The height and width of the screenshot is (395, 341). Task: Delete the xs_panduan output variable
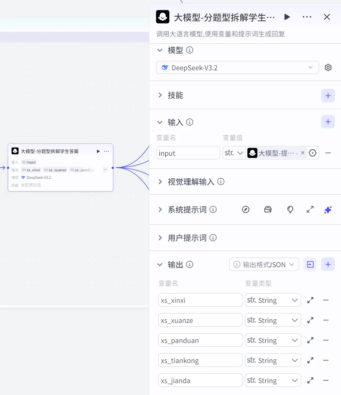pyautogui.click(x=326, y=340)
